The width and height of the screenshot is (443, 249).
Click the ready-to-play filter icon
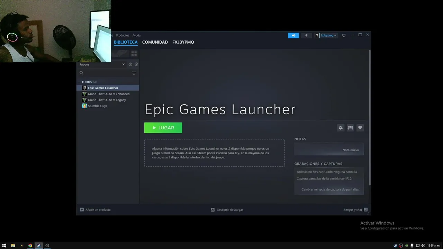pos(136,64)
